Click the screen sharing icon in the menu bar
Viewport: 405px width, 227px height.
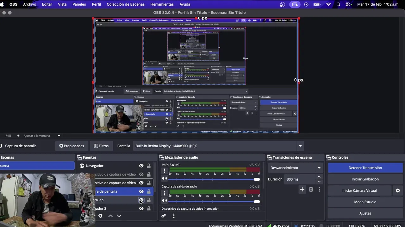tap(295, 4)
